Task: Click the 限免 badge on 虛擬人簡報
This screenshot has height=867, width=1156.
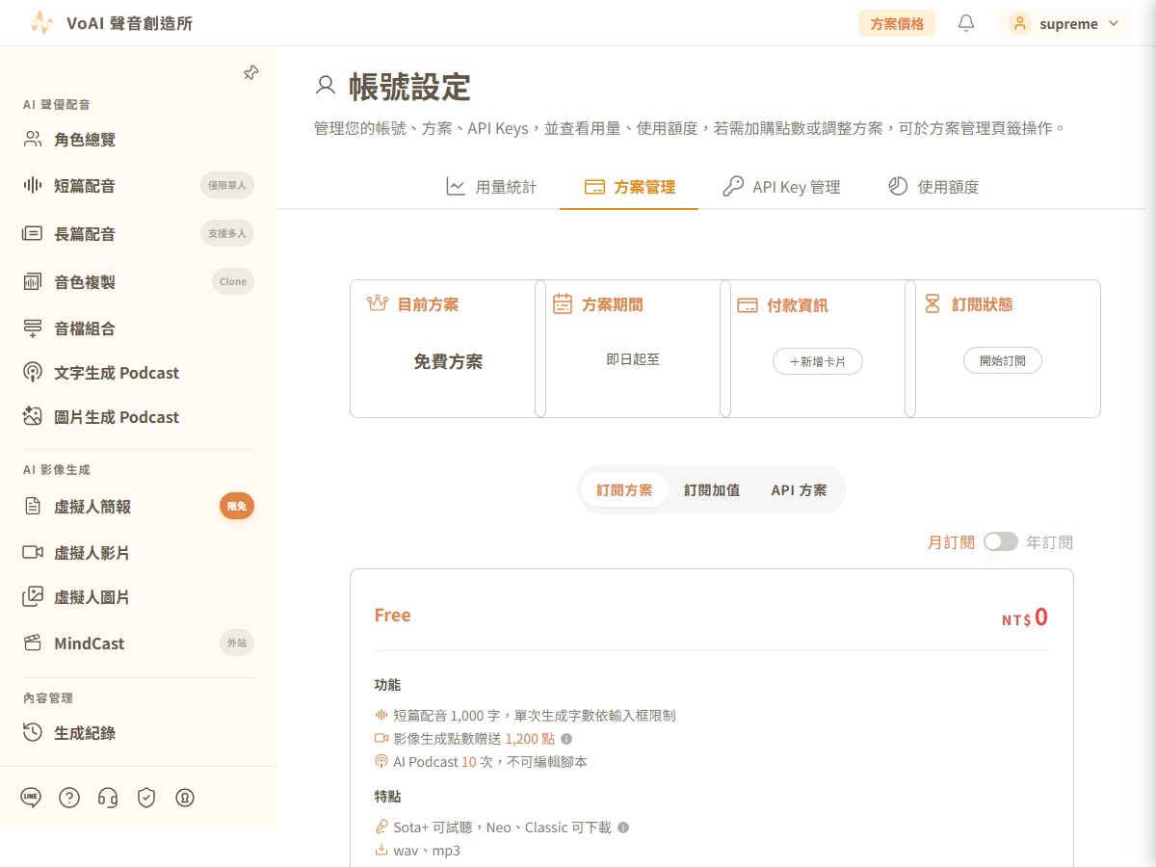Action: (x=237, y=506)
